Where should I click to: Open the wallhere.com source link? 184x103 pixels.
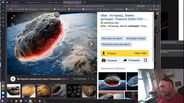click(x=111, y=23)
